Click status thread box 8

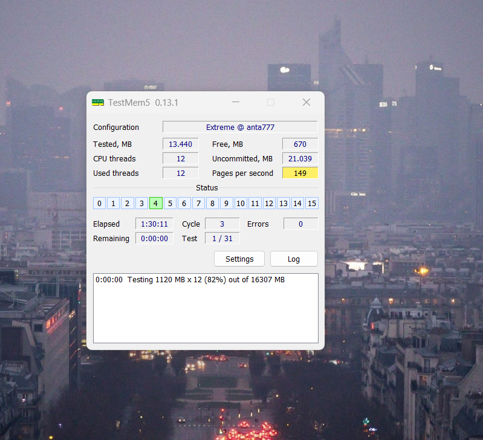[x=213, y=203]
